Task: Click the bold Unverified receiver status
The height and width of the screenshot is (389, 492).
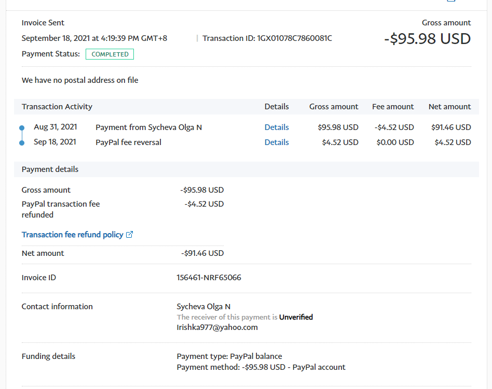Action: [x=296, y=317]
